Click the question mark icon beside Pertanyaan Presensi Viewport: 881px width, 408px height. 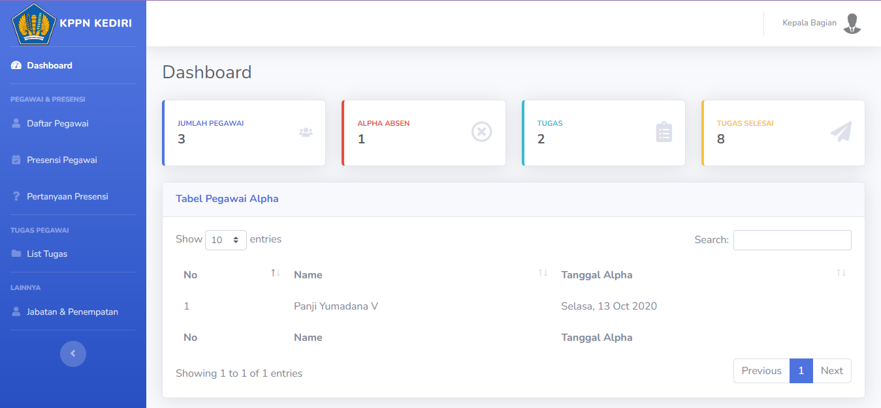pos(16,196)
